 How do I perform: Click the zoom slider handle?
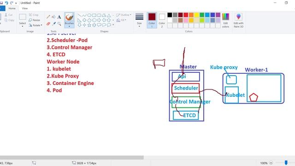[286, 163]
